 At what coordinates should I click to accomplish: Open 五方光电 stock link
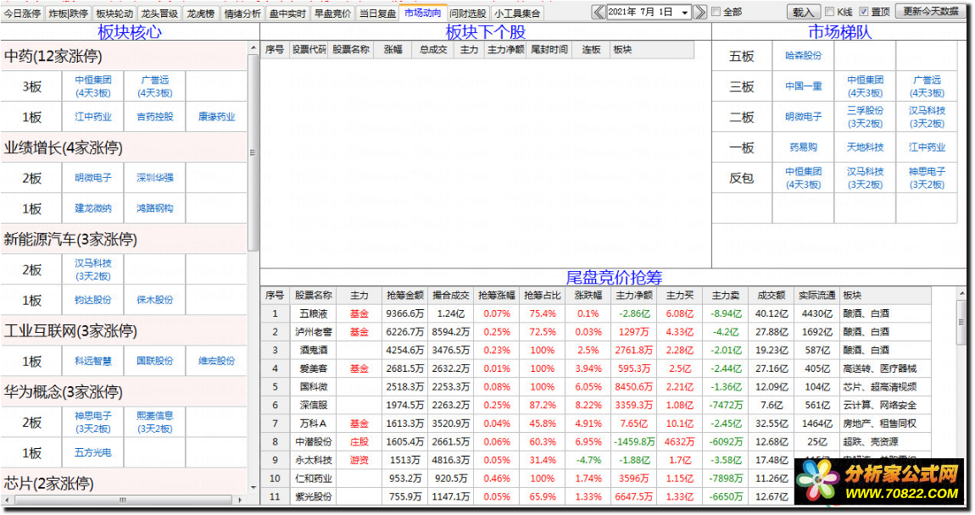pos(93,453)
